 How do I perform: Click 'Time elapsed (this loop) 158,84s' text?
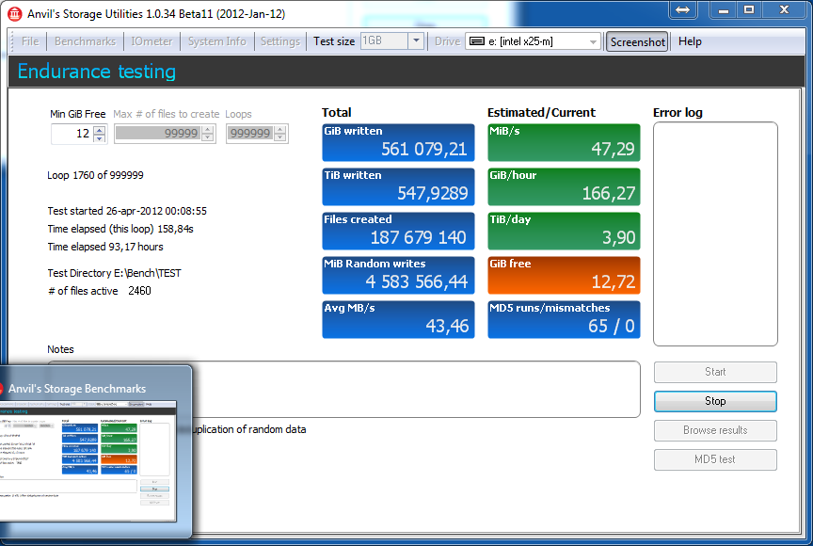(x=120, y=229)
